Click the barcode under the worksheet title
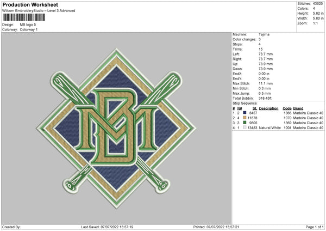Viewport: 326px width, 231px height. [x=23, y=17]
